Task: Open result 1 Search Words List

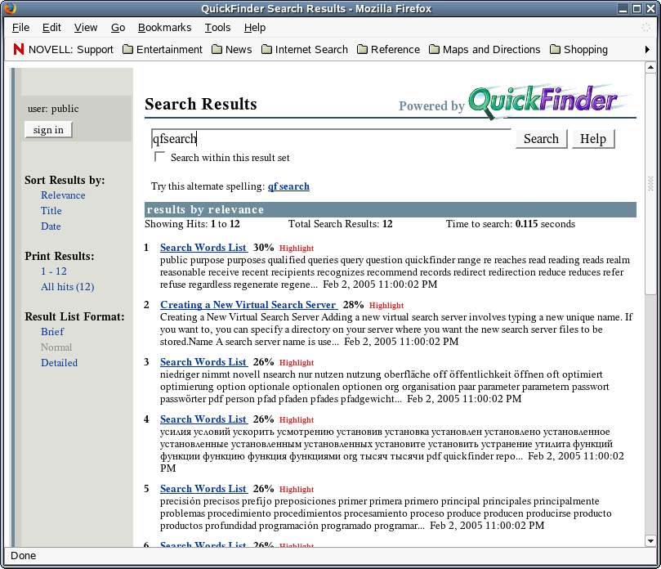Action: [x=203, y=248]
